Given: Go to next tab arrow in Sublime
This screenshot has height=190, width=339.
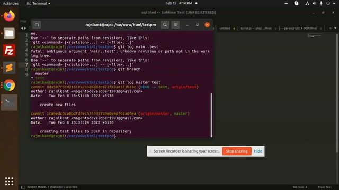Looking at the screenshot, I should point(25,28).
